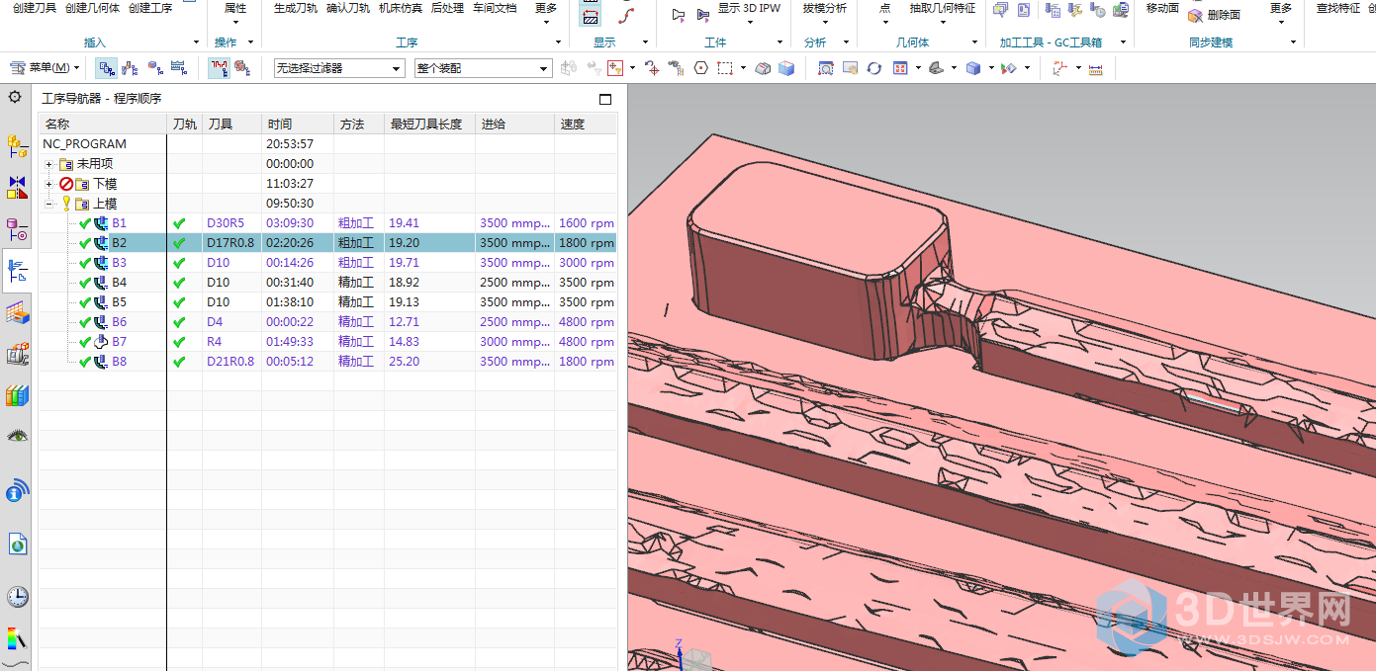Click the hexagon selection icon in toolbar
The height and width of the screenshot is (671, 1376).
(700, 68)
